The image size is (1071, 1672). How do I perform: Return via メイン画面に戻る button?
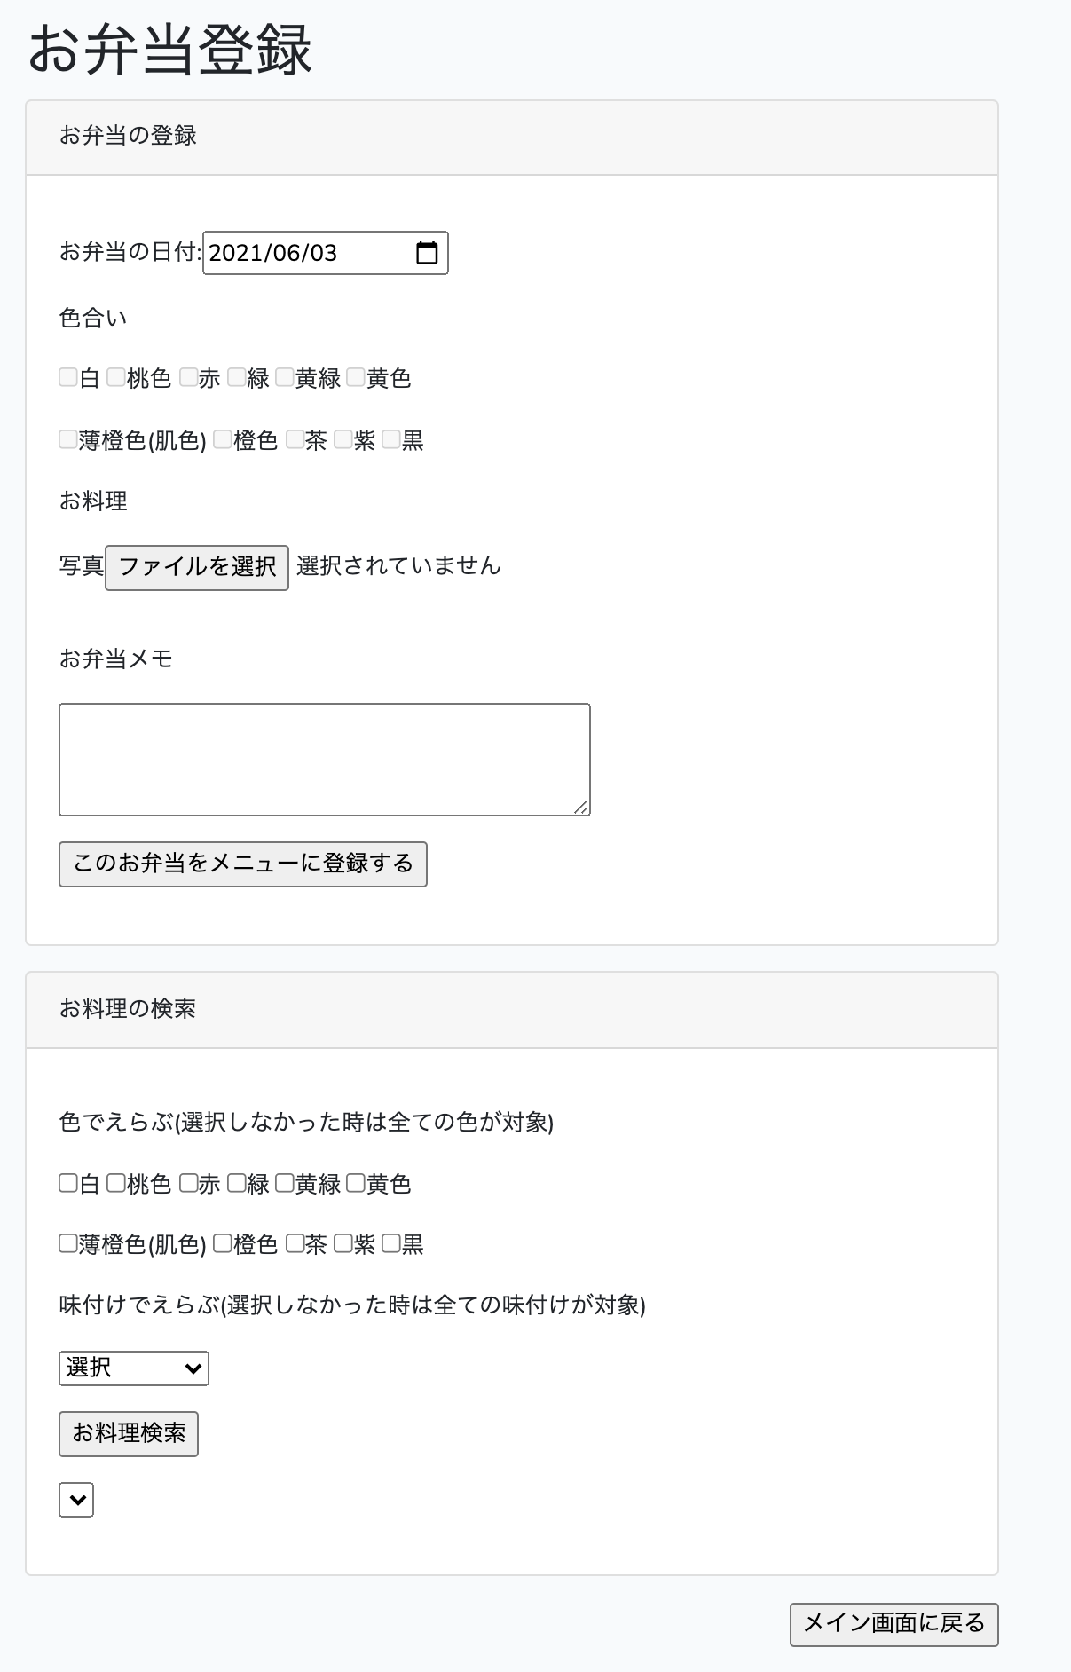894,1623
